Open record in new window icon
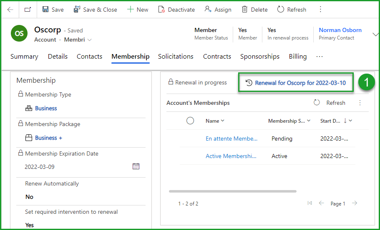 coord(28,10)
